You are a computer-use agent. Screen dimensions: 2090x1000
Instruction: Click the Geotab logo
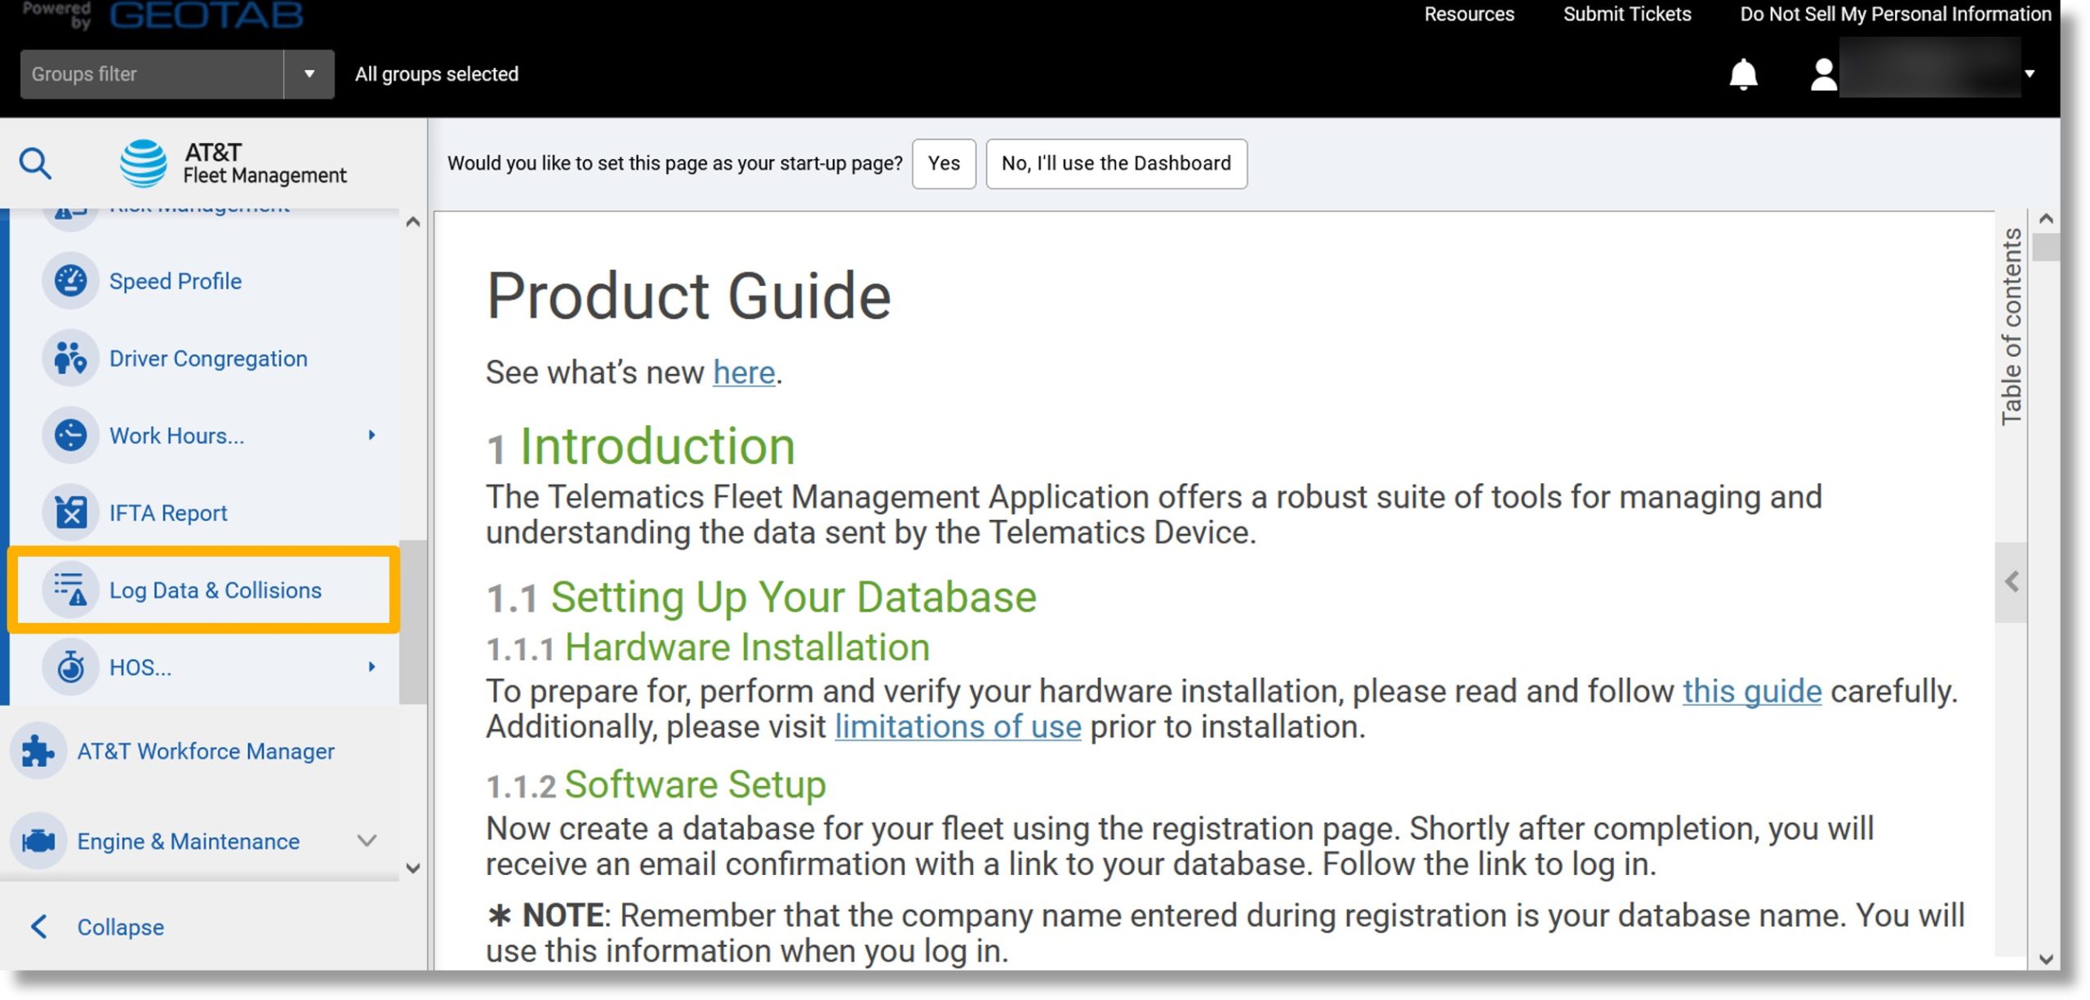click(x=206, y=15)
